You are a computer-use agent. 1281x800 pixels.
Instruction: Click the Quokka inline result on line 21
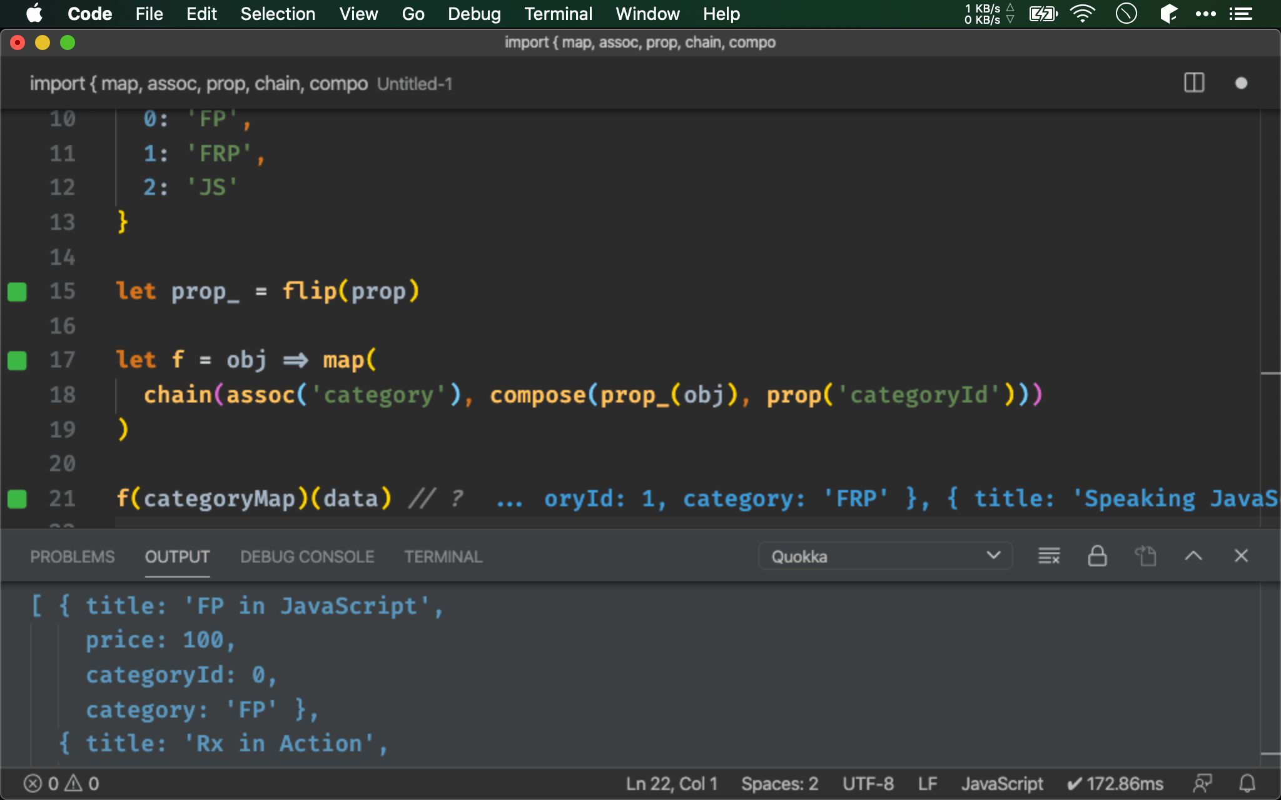pos(886,499)
